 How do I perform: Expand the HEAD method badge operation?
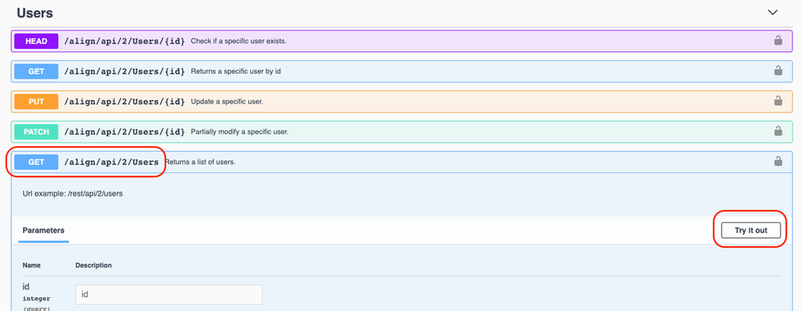36,41
